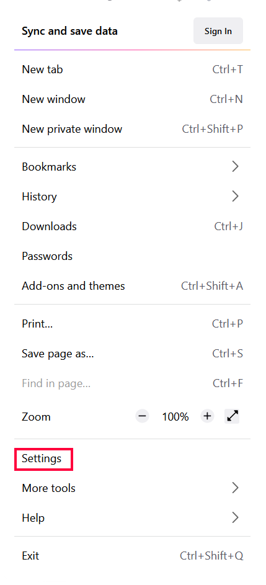This screenshot has width=266, height=585.
Task: Open Passwords manager entry
Action: 133,256
